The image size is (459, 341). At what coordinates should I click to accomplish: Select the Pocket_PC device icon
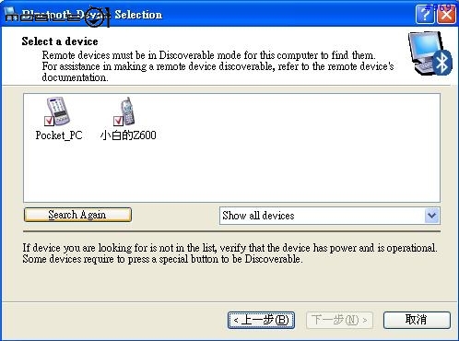click(x=58, y=112)
